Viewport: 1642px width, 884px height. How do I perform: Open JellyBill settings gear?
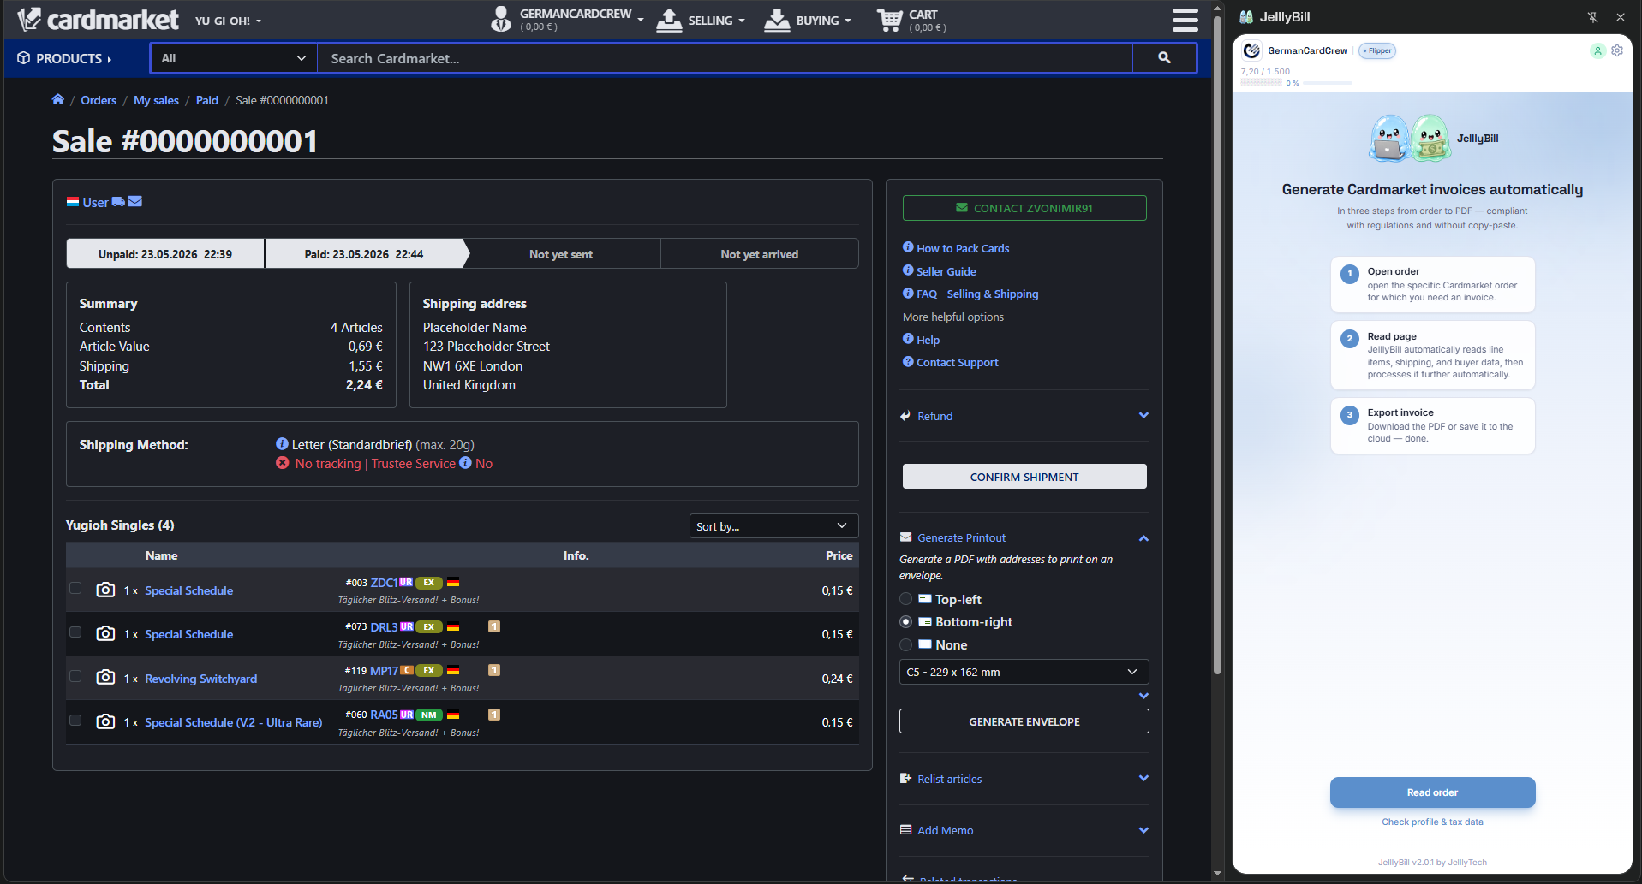(1617, 50)
